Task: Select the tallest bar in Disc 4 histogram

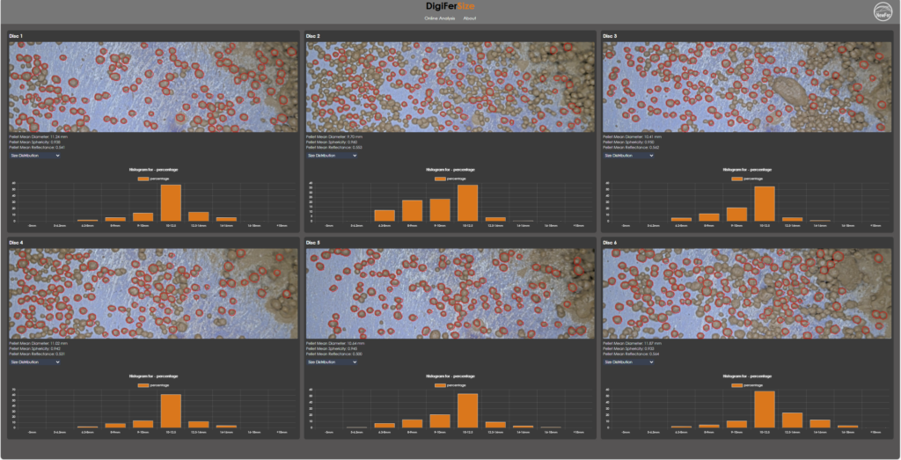Action: [x=171, y=410]
